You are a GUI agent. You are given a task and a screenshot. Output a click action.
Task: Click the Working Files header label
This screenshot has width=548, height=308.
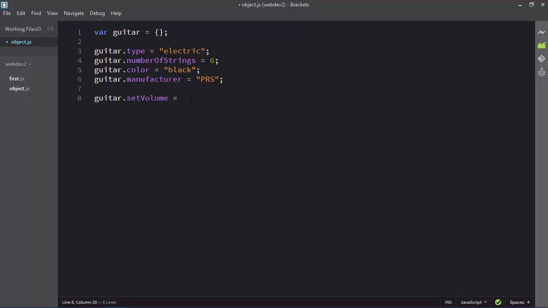[x=21, y=29]
